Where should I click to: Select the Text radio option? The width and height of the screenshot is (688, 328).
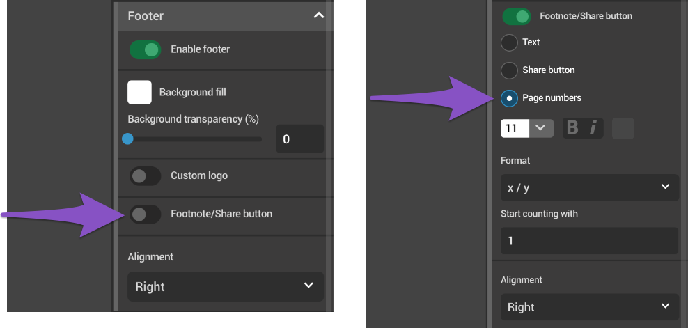tap(509, 42)
